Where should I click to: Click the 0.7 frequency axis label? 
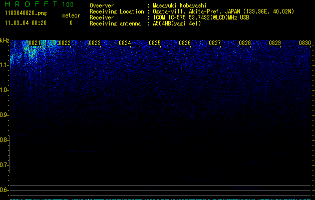click(x=4, y=165)
